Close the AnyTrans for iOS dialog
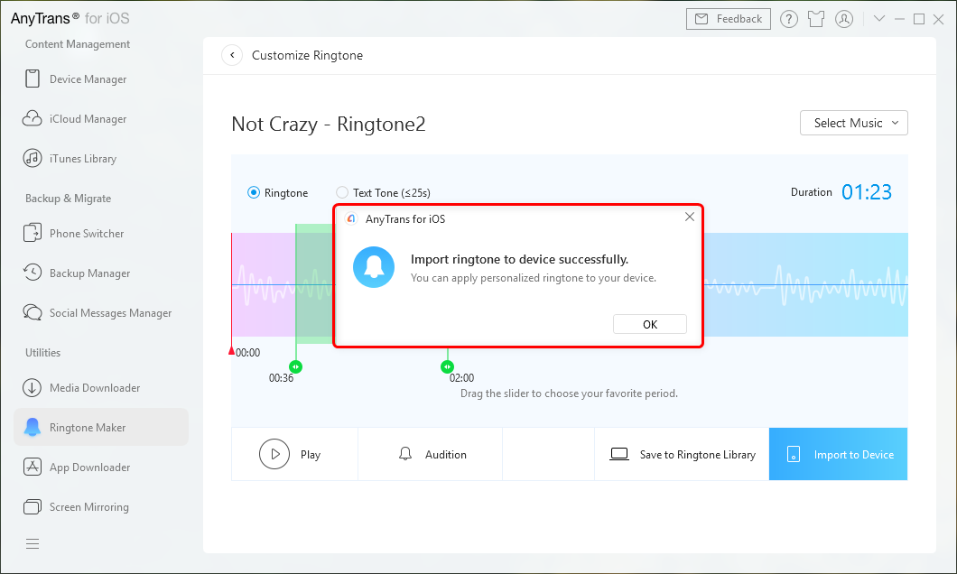 pos(690,218)
